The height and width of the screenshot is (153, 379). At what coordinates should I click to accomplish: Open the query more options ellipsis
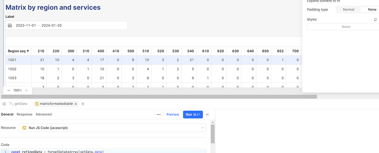[159, 114]
